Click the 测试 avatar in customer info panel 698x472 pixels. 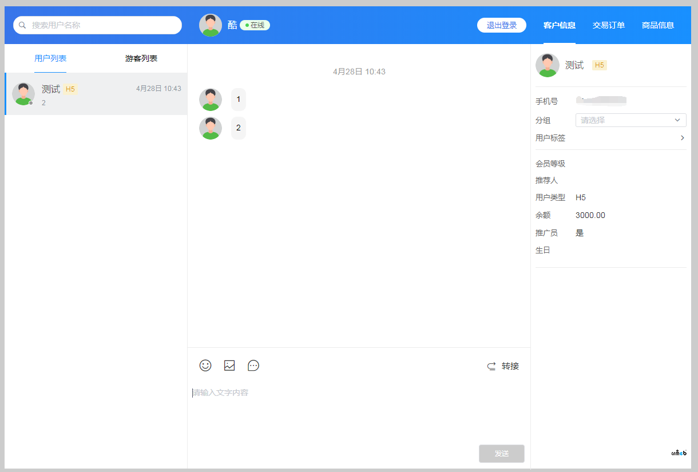click(x=548, y=65)
